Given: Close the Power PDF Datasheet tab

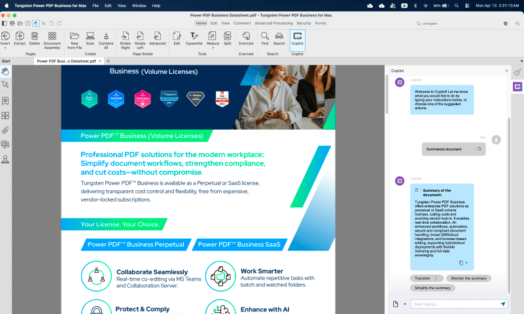Looking at the screenshot, I should [100, 61].
